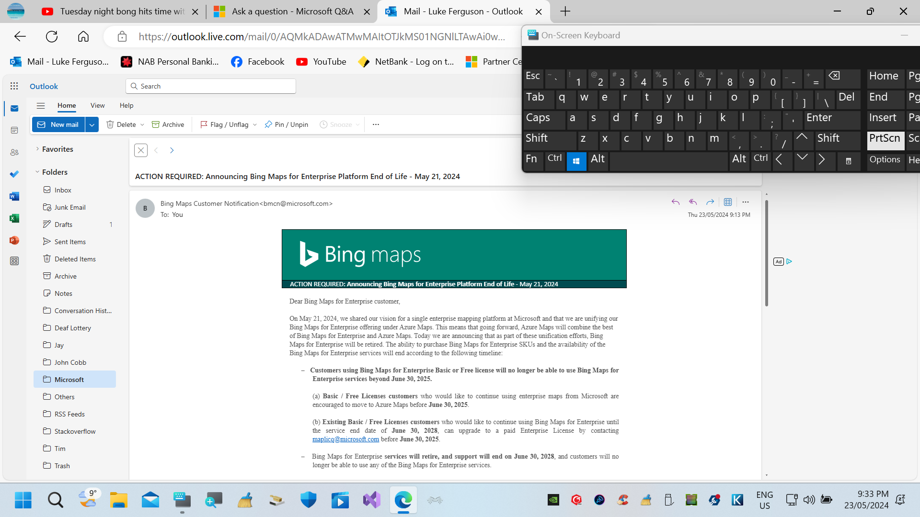Click the Reply icon in email toolbar
Viewport: 920px width, 517px height.
[676, 202]
